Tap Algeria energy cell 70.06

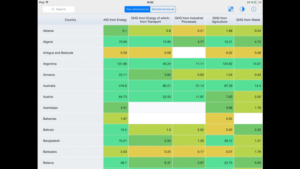[116, 42]
